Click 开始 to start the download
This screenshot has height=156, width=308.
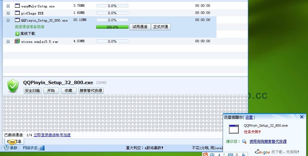click(51, 91)
